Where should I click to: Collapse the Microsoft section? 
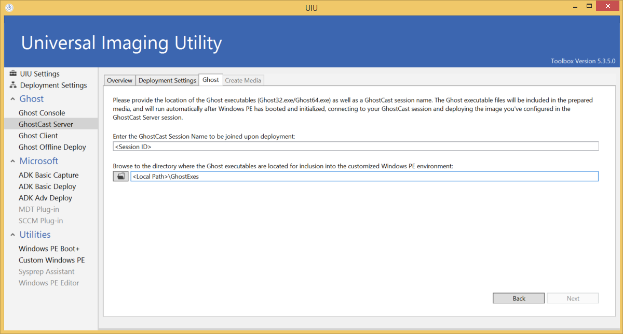click(x=12, y=161)
